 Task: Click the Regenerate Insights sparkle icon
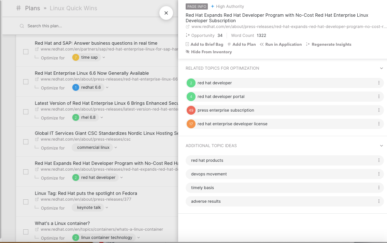(308, 44)
